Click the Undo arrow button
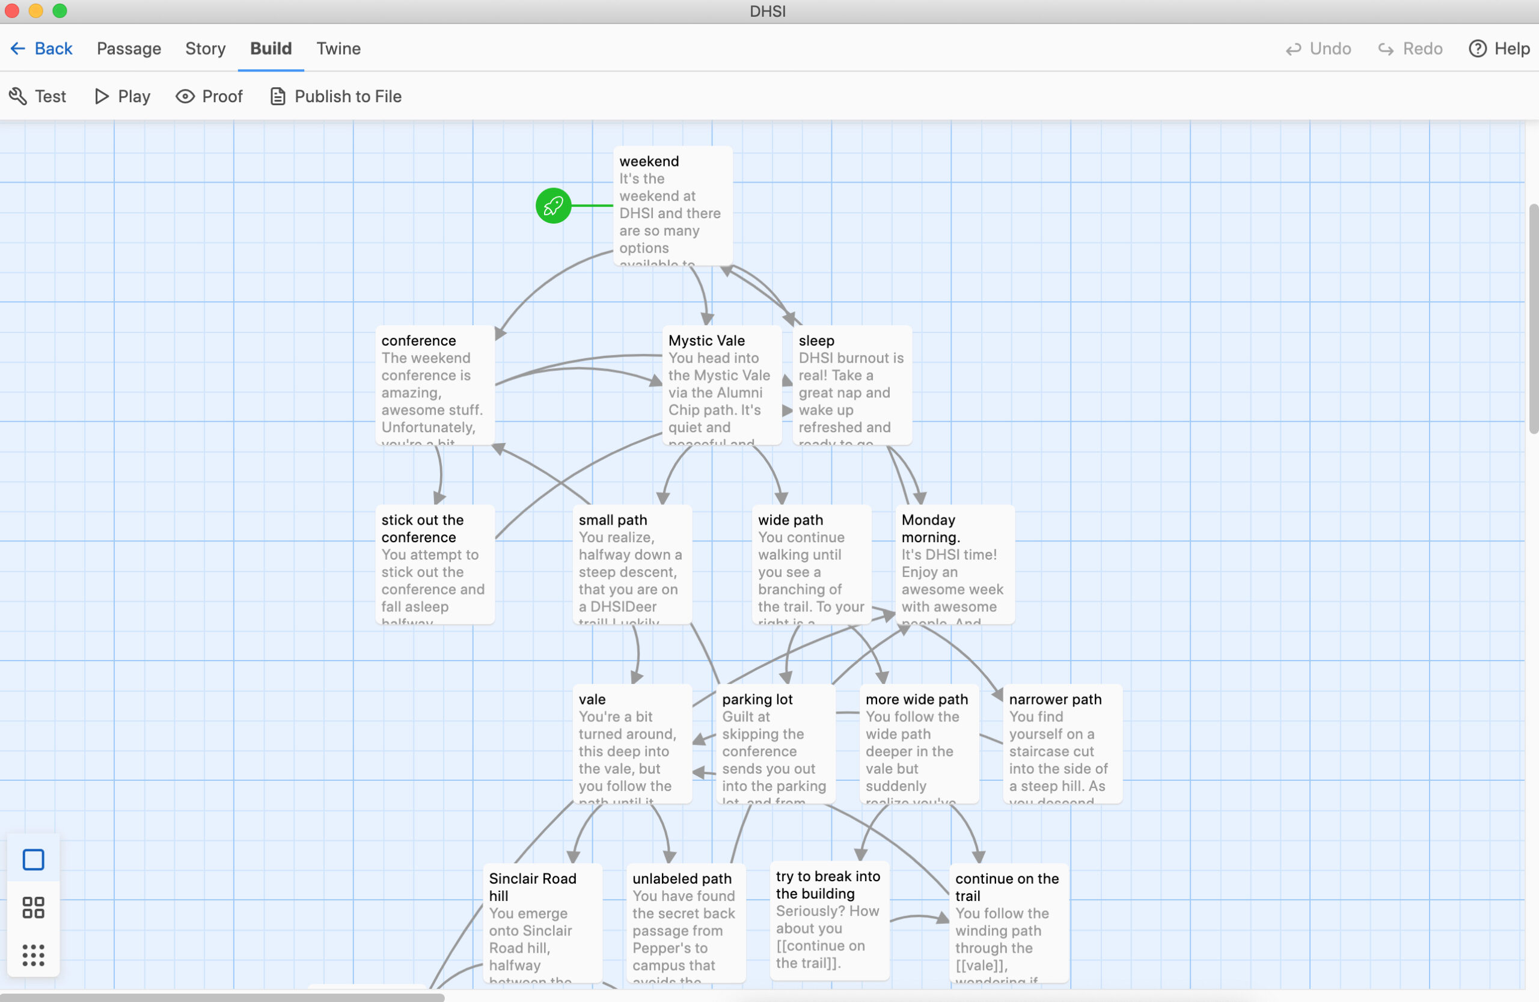The height and width of the screenshot is (1002, 1539). point(1318,49)
